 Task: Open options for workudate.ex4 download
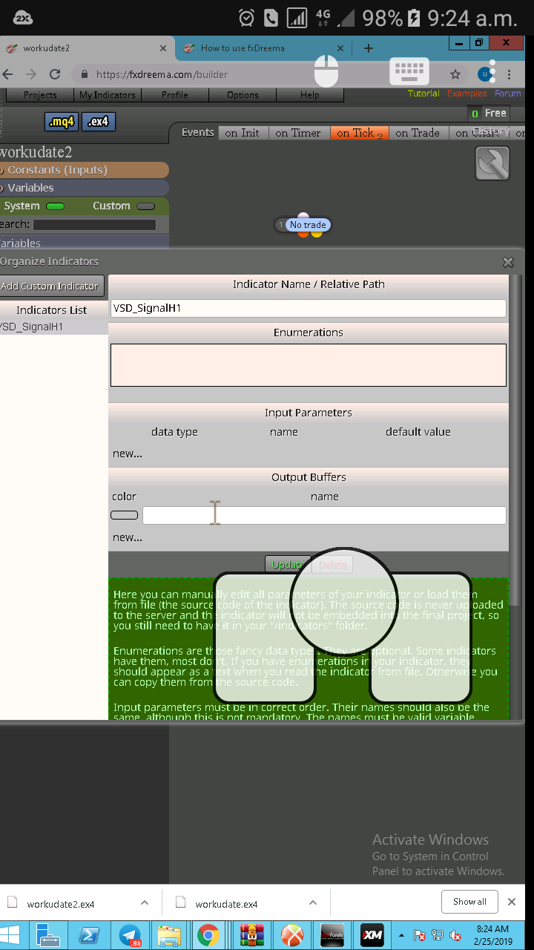(313, 902)
